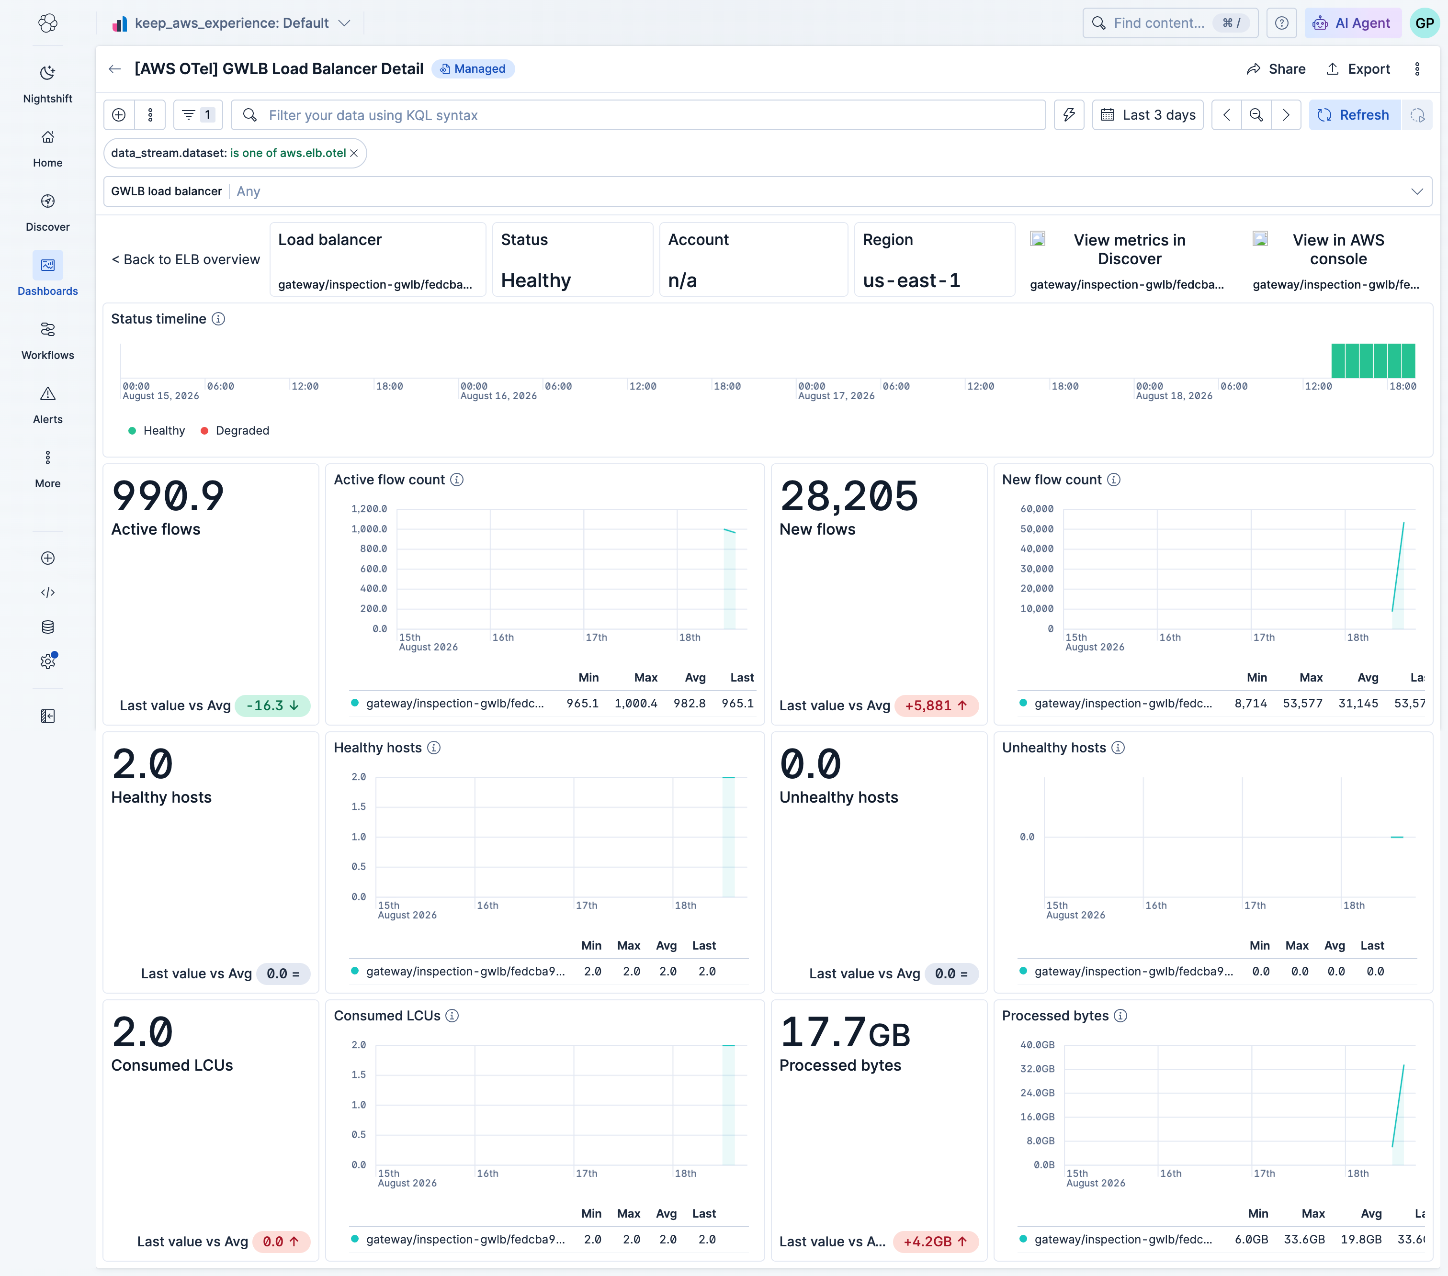Image resolution: width=1448 pixels, height=1276 pixels.
Task: Open Discover in the sidebar
Action: click(47, 213)
